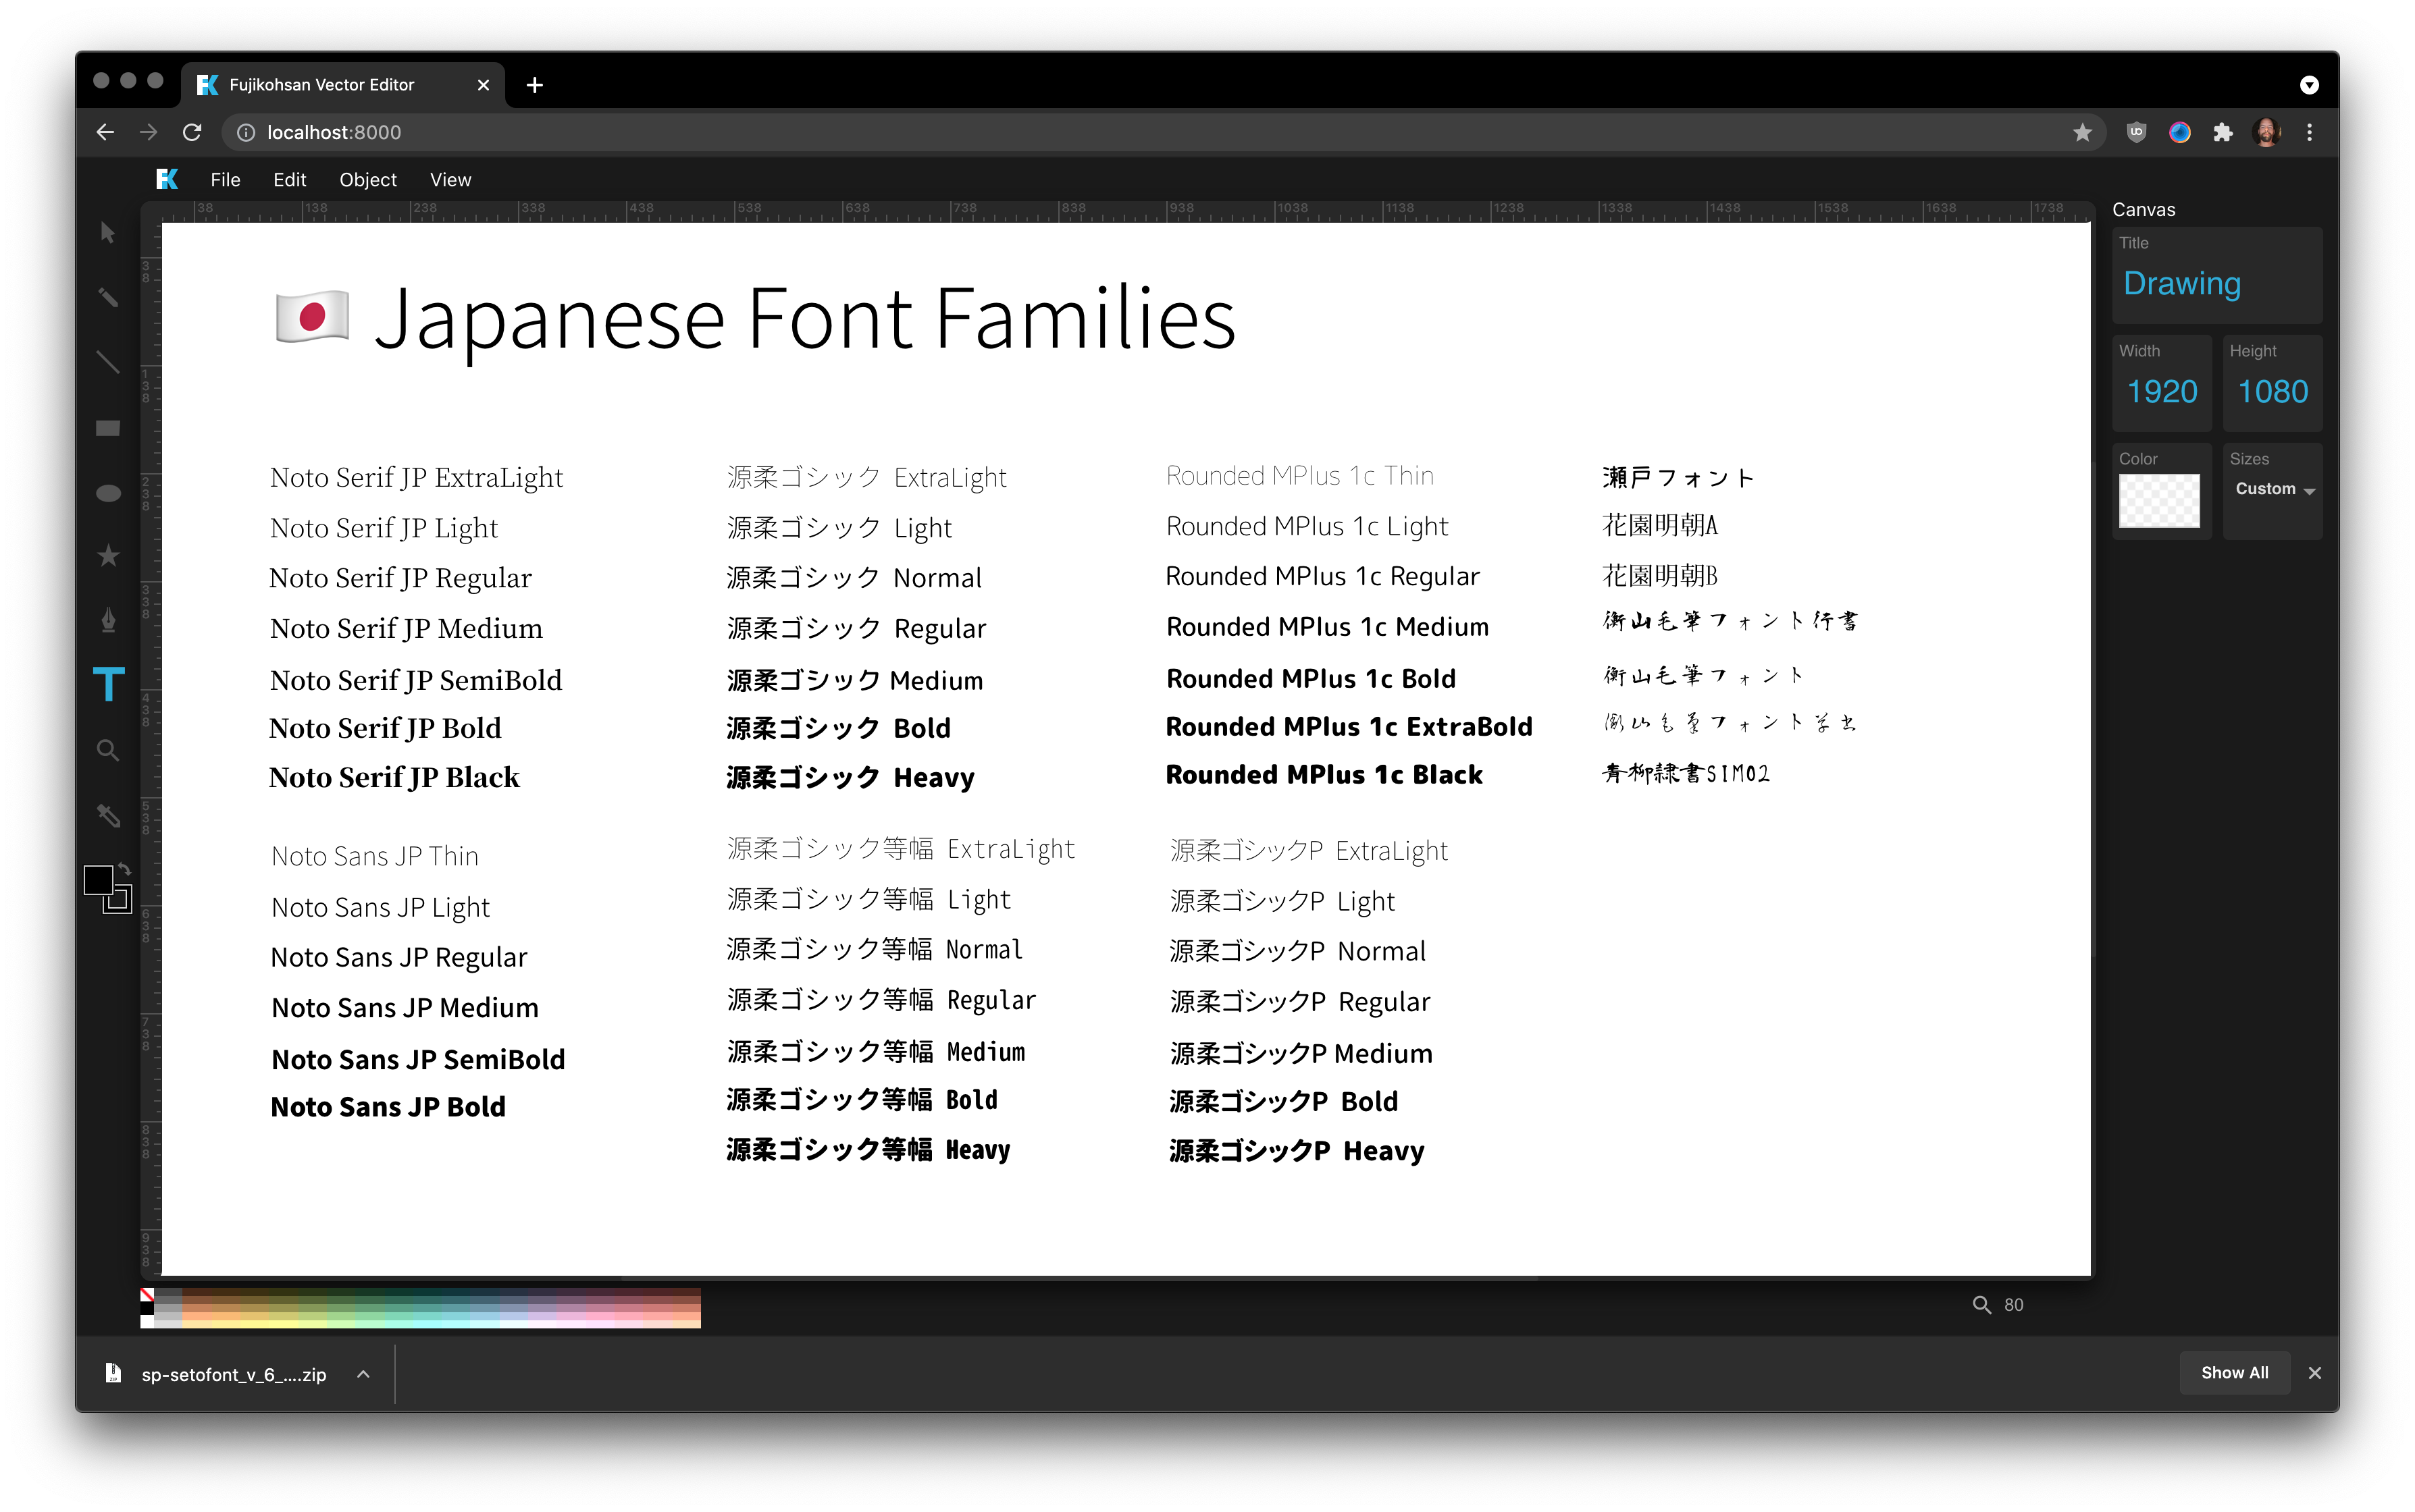Open the uBlock shield extension
The image size is (2415, 1512).
pyautogui.click(x=2136, y=132)
